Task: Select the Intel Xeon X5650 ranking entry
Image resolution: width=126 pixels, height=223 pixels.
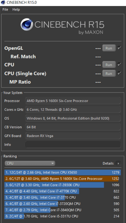Action: [x=63, y=172]
